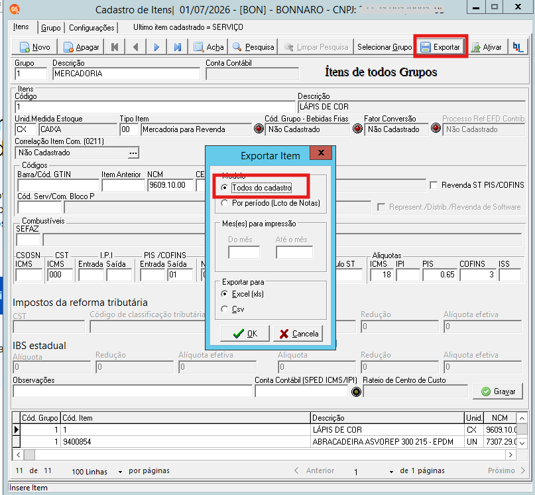
Task: Click the NCM field 9609.10.00
Action: click(x=170, y=185)
